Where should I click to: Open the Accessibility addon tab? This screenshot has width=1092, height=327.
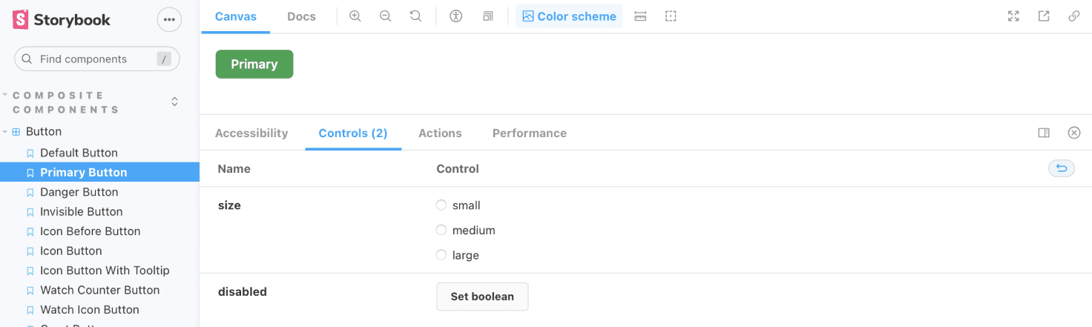[251, 133]
